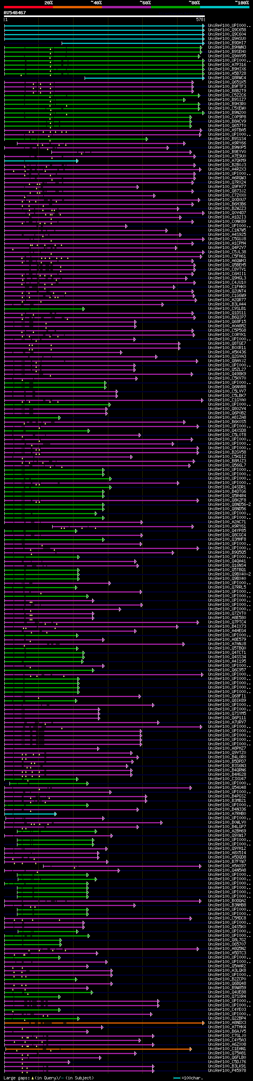
Task: Click the UniRef100_C5MDC8 hit label
Action: (x=227, y=918)
